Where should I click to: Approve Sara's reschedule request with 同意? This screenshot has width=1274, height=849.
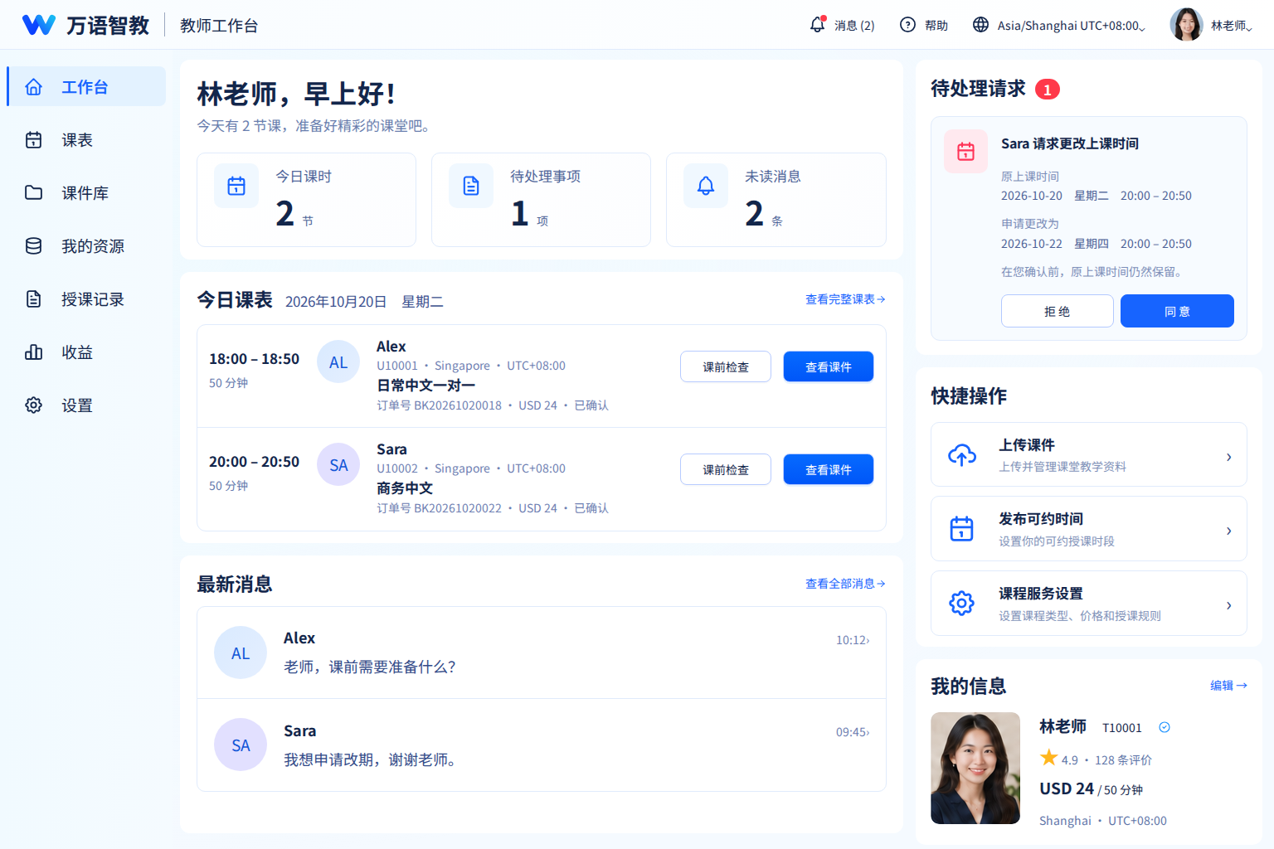pos(1177,311)
